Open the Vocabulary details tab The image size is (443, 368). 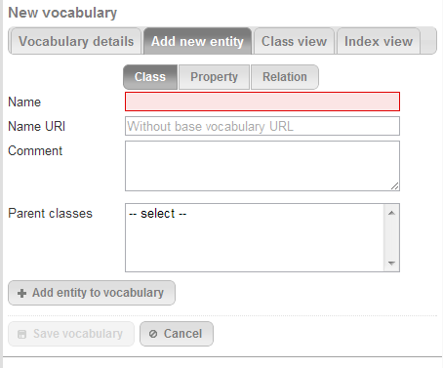tap(76, 41)
